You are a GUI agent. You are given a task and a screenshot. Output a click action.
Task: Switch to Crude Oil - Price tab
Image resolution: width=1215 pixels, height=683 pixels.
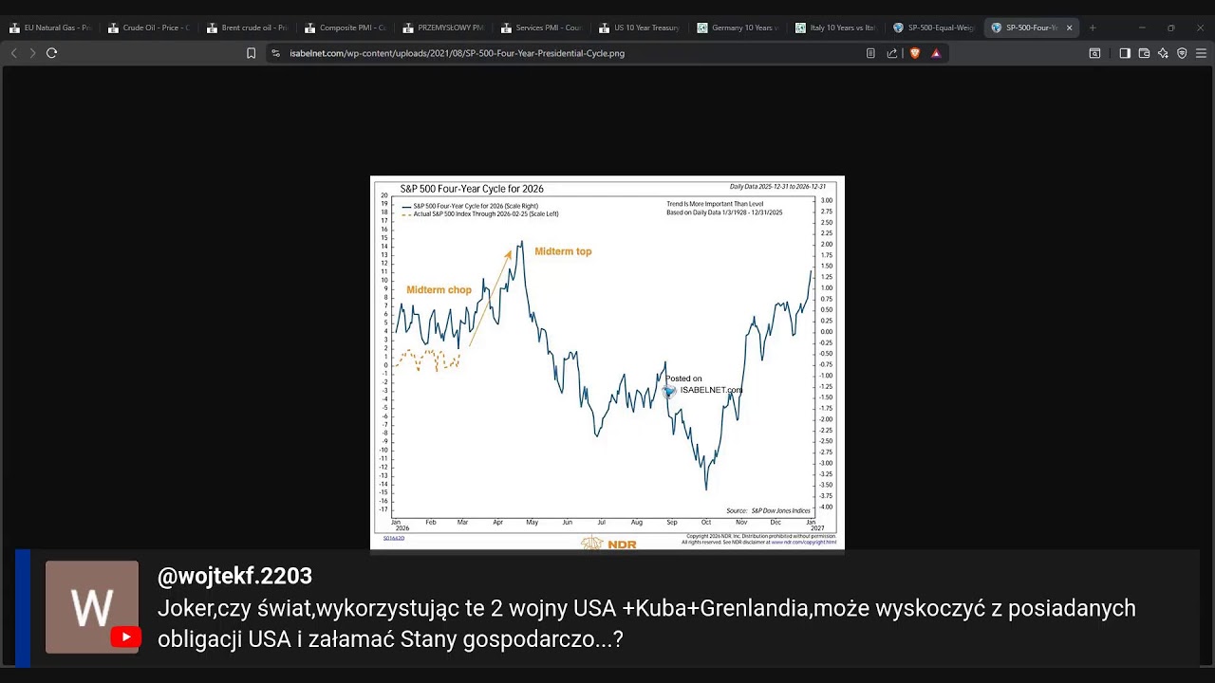(x=149, y=28)
